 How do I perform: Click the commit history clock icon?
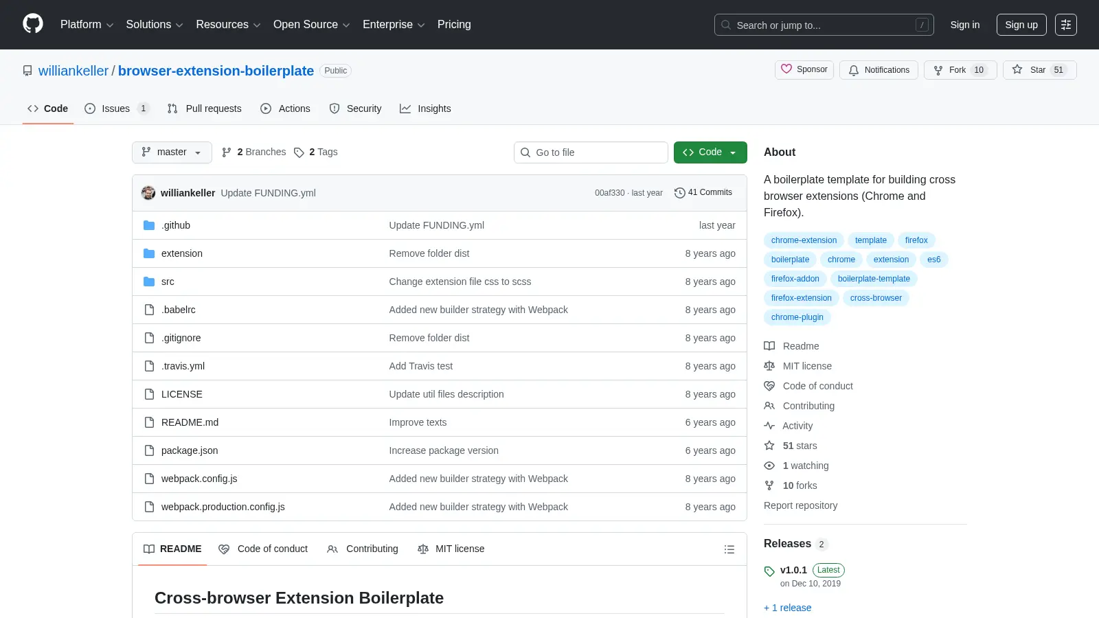click(x=680, y=193)
